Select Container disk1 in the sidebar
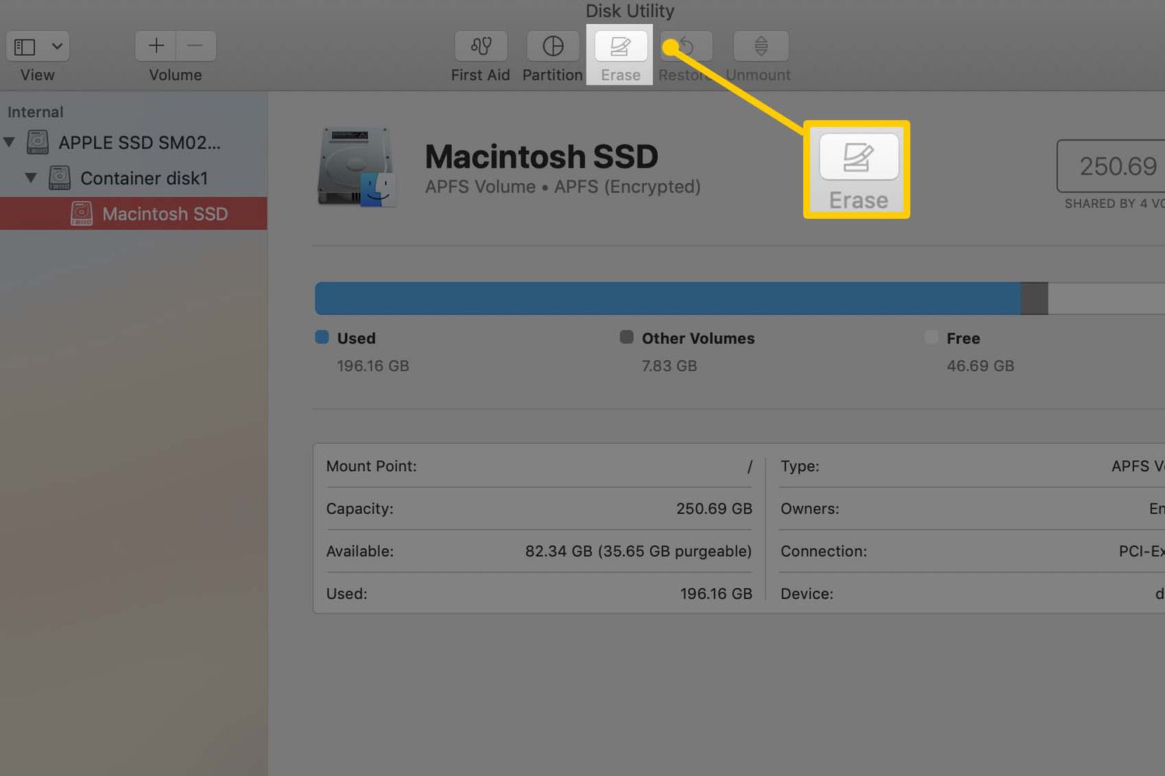This screenshot has width=1165, height=776. point(144,178)
